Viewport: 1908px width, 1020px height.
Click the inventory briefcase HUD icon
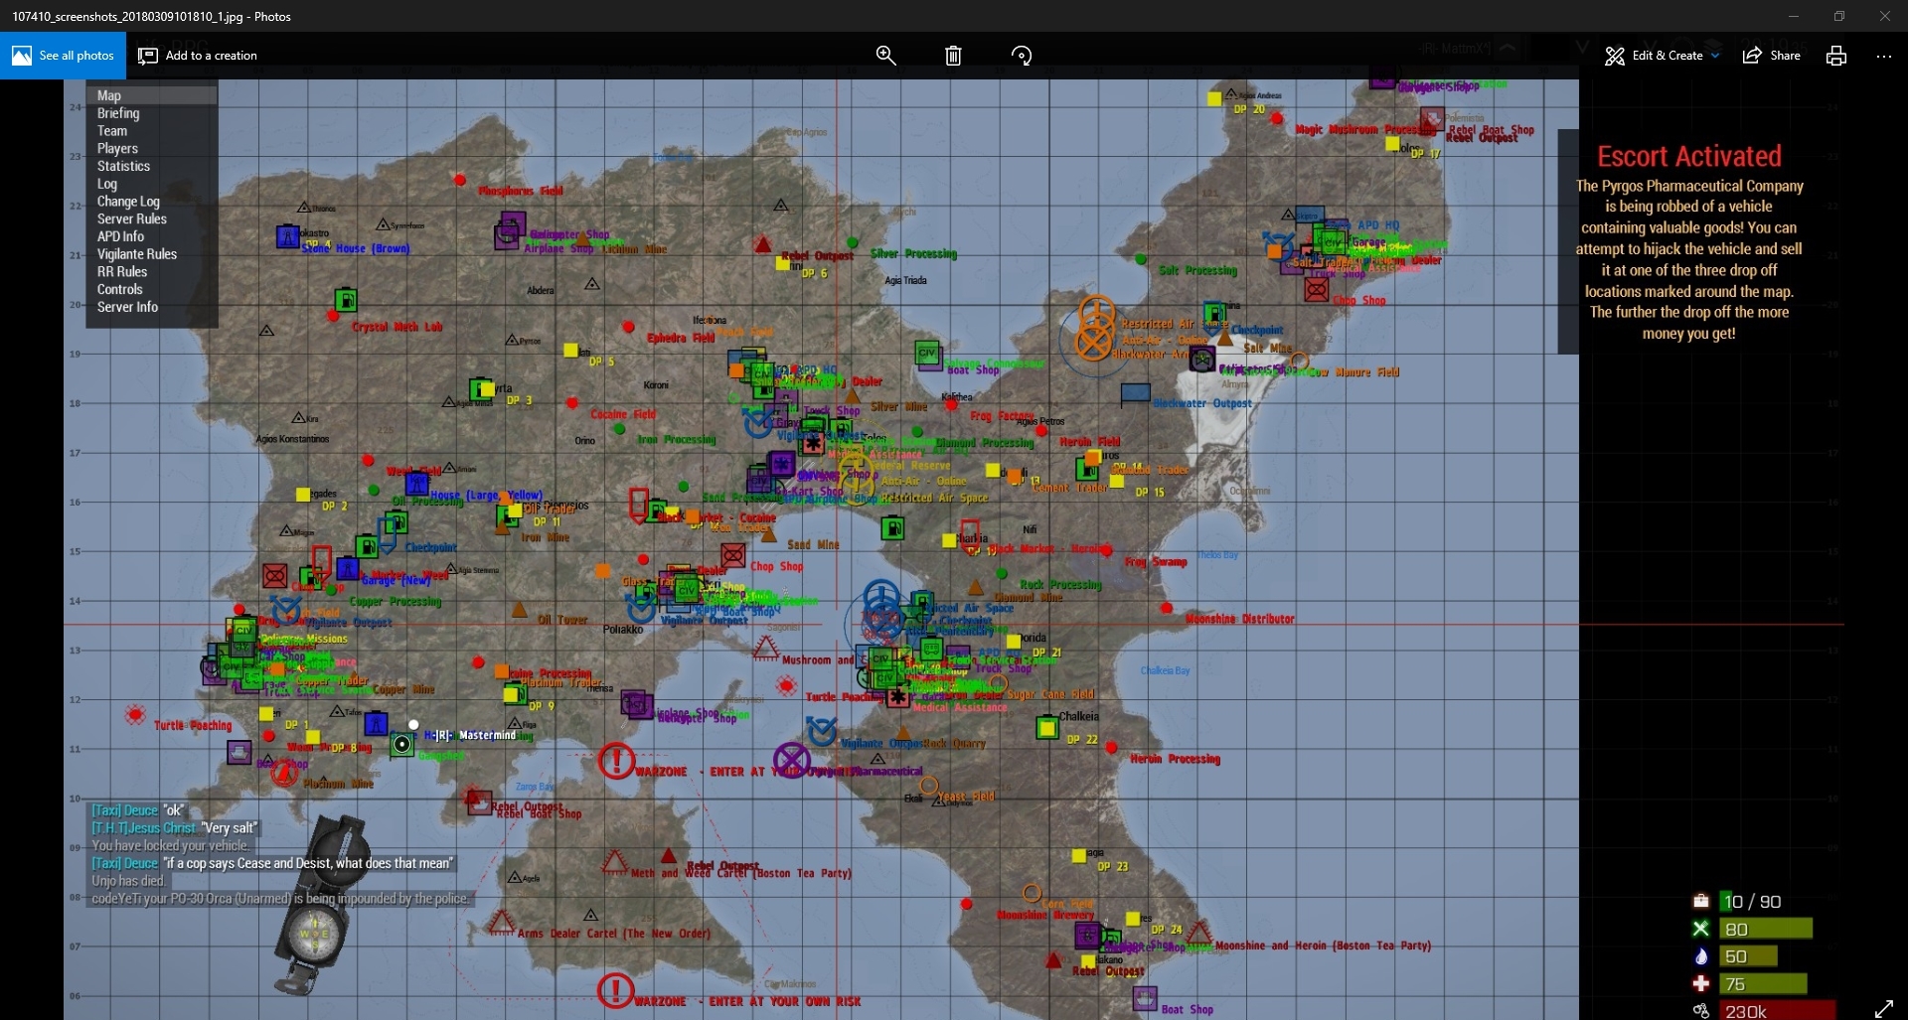pyautogui.click(x=1700, y=901)
